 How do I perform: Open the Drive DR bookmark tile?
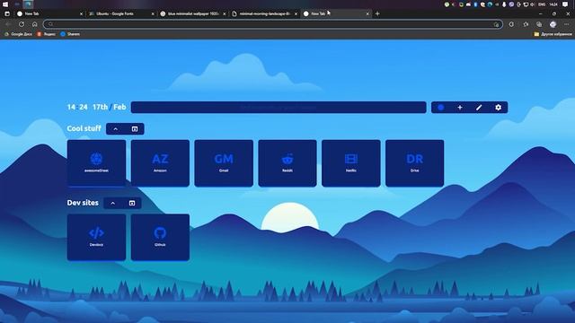click(x=415, y=163)
